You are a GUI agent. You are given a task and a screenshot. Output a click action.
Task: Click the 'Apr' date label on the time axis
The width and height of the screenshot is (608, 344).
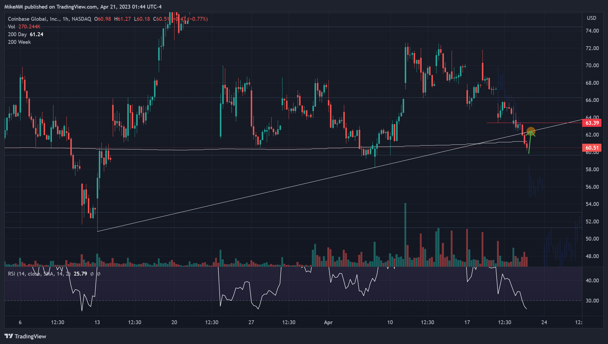click(328, 322)
